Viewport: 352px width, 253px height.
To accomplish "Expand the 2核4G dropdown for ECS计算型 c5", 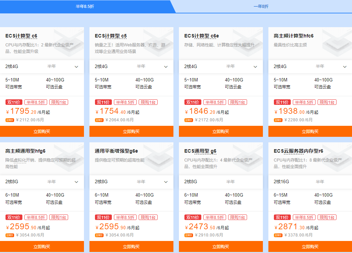I will pos(131,66).
